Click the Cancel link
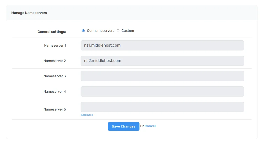 (150, 126)
